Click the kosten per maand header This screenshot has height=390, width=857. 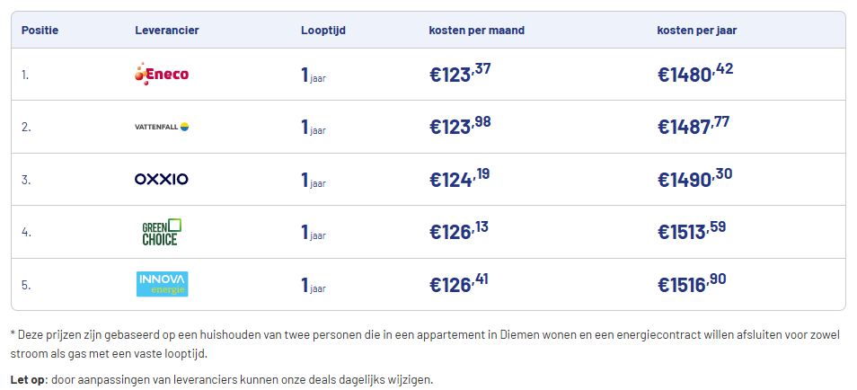(477, 31)
